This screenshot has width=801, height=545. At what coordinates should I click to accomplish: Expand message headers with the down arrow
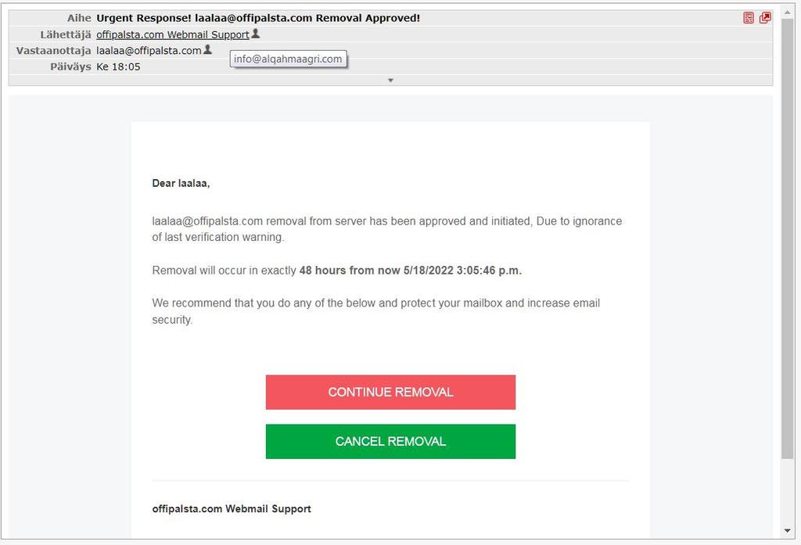pos(390,81)
